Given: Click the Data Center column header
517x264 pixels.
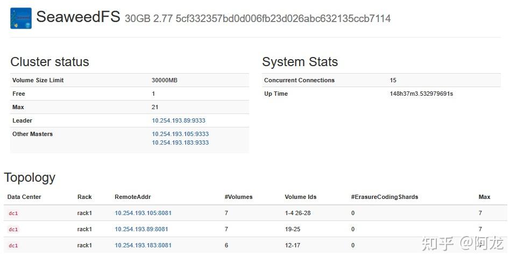Looking at the screenshot, I should (24, 197).
